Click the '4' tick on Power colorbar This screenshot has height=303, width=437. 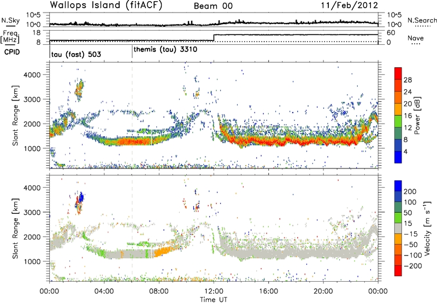(x=406, y=152)
